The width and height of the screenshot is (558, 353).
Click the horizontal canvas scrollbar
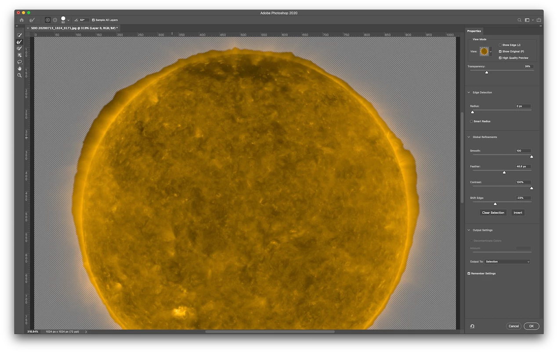click(x=270, y=332)
